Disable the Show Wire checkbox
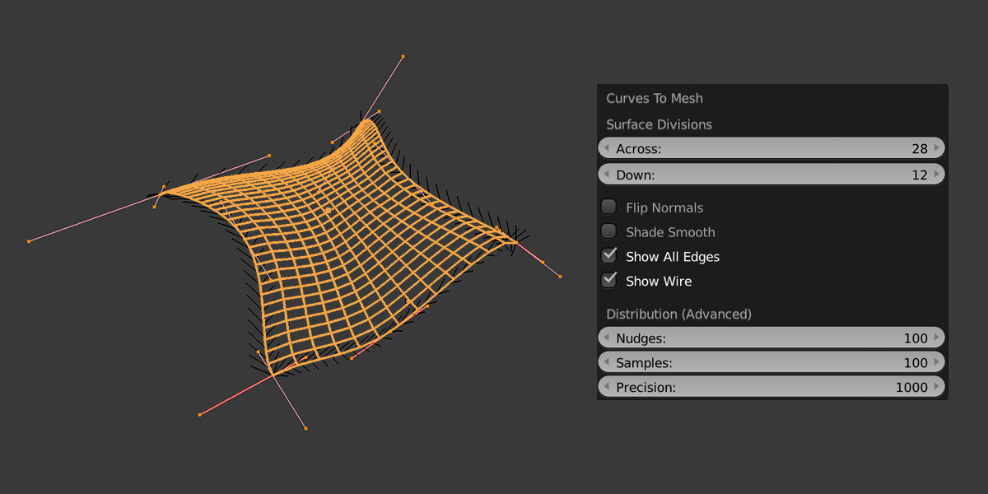This screenshot has width=988, height=494. click(608, 281)
